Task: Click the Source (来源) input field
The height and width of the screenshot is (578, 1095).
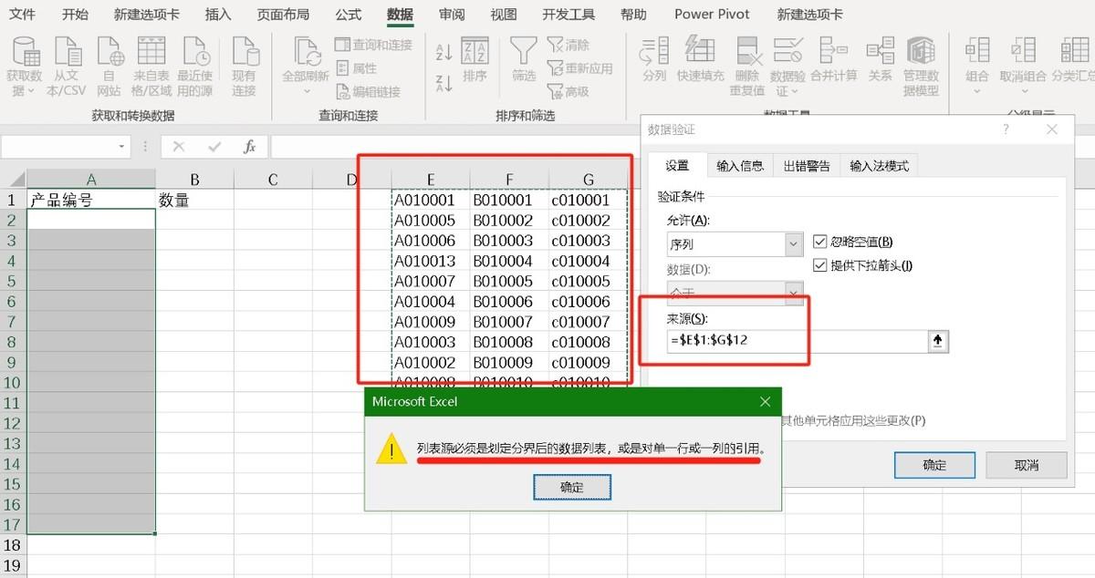Action: [797, 341]
